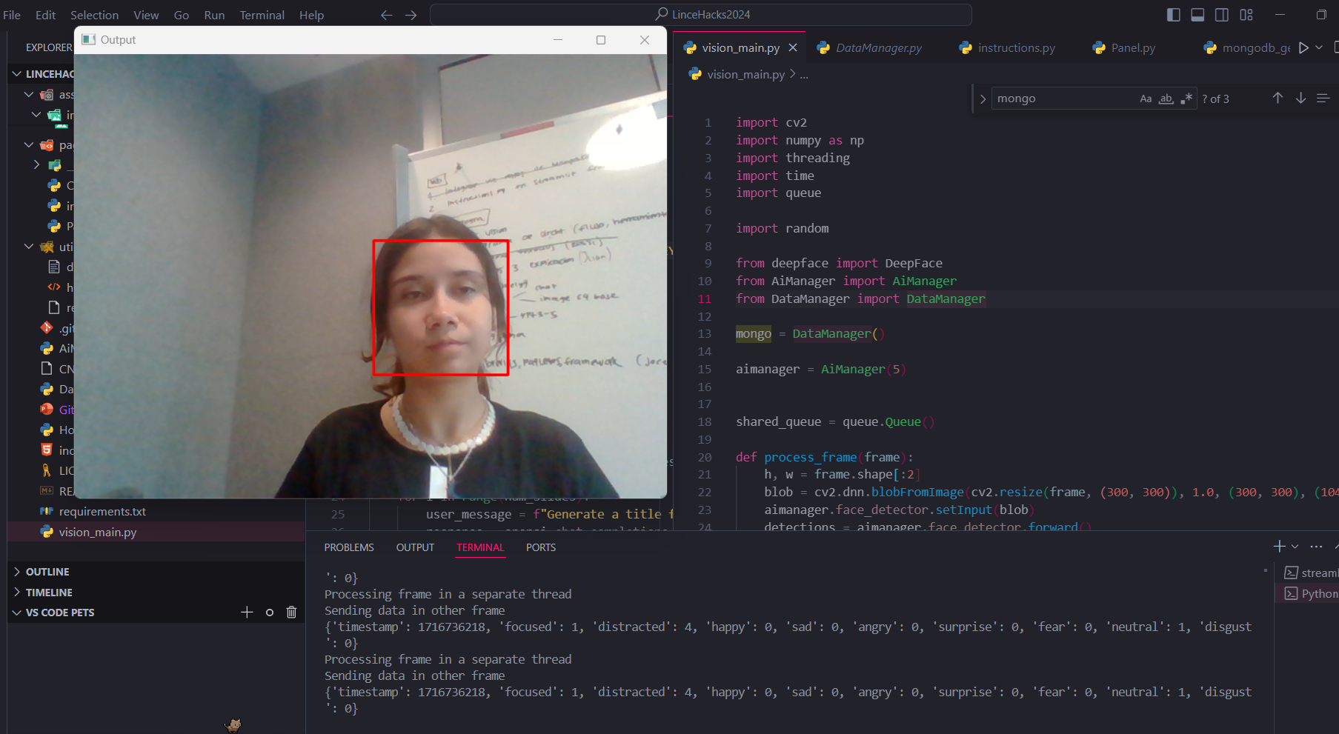Enable Match Whole Word search
This screenshot has height=734, width=1339.
[1165, 98]
